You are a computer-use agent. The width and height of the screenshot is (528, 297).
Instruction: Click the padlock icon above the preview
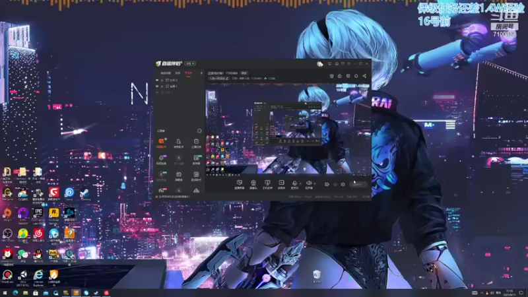(x=340, y=76)
